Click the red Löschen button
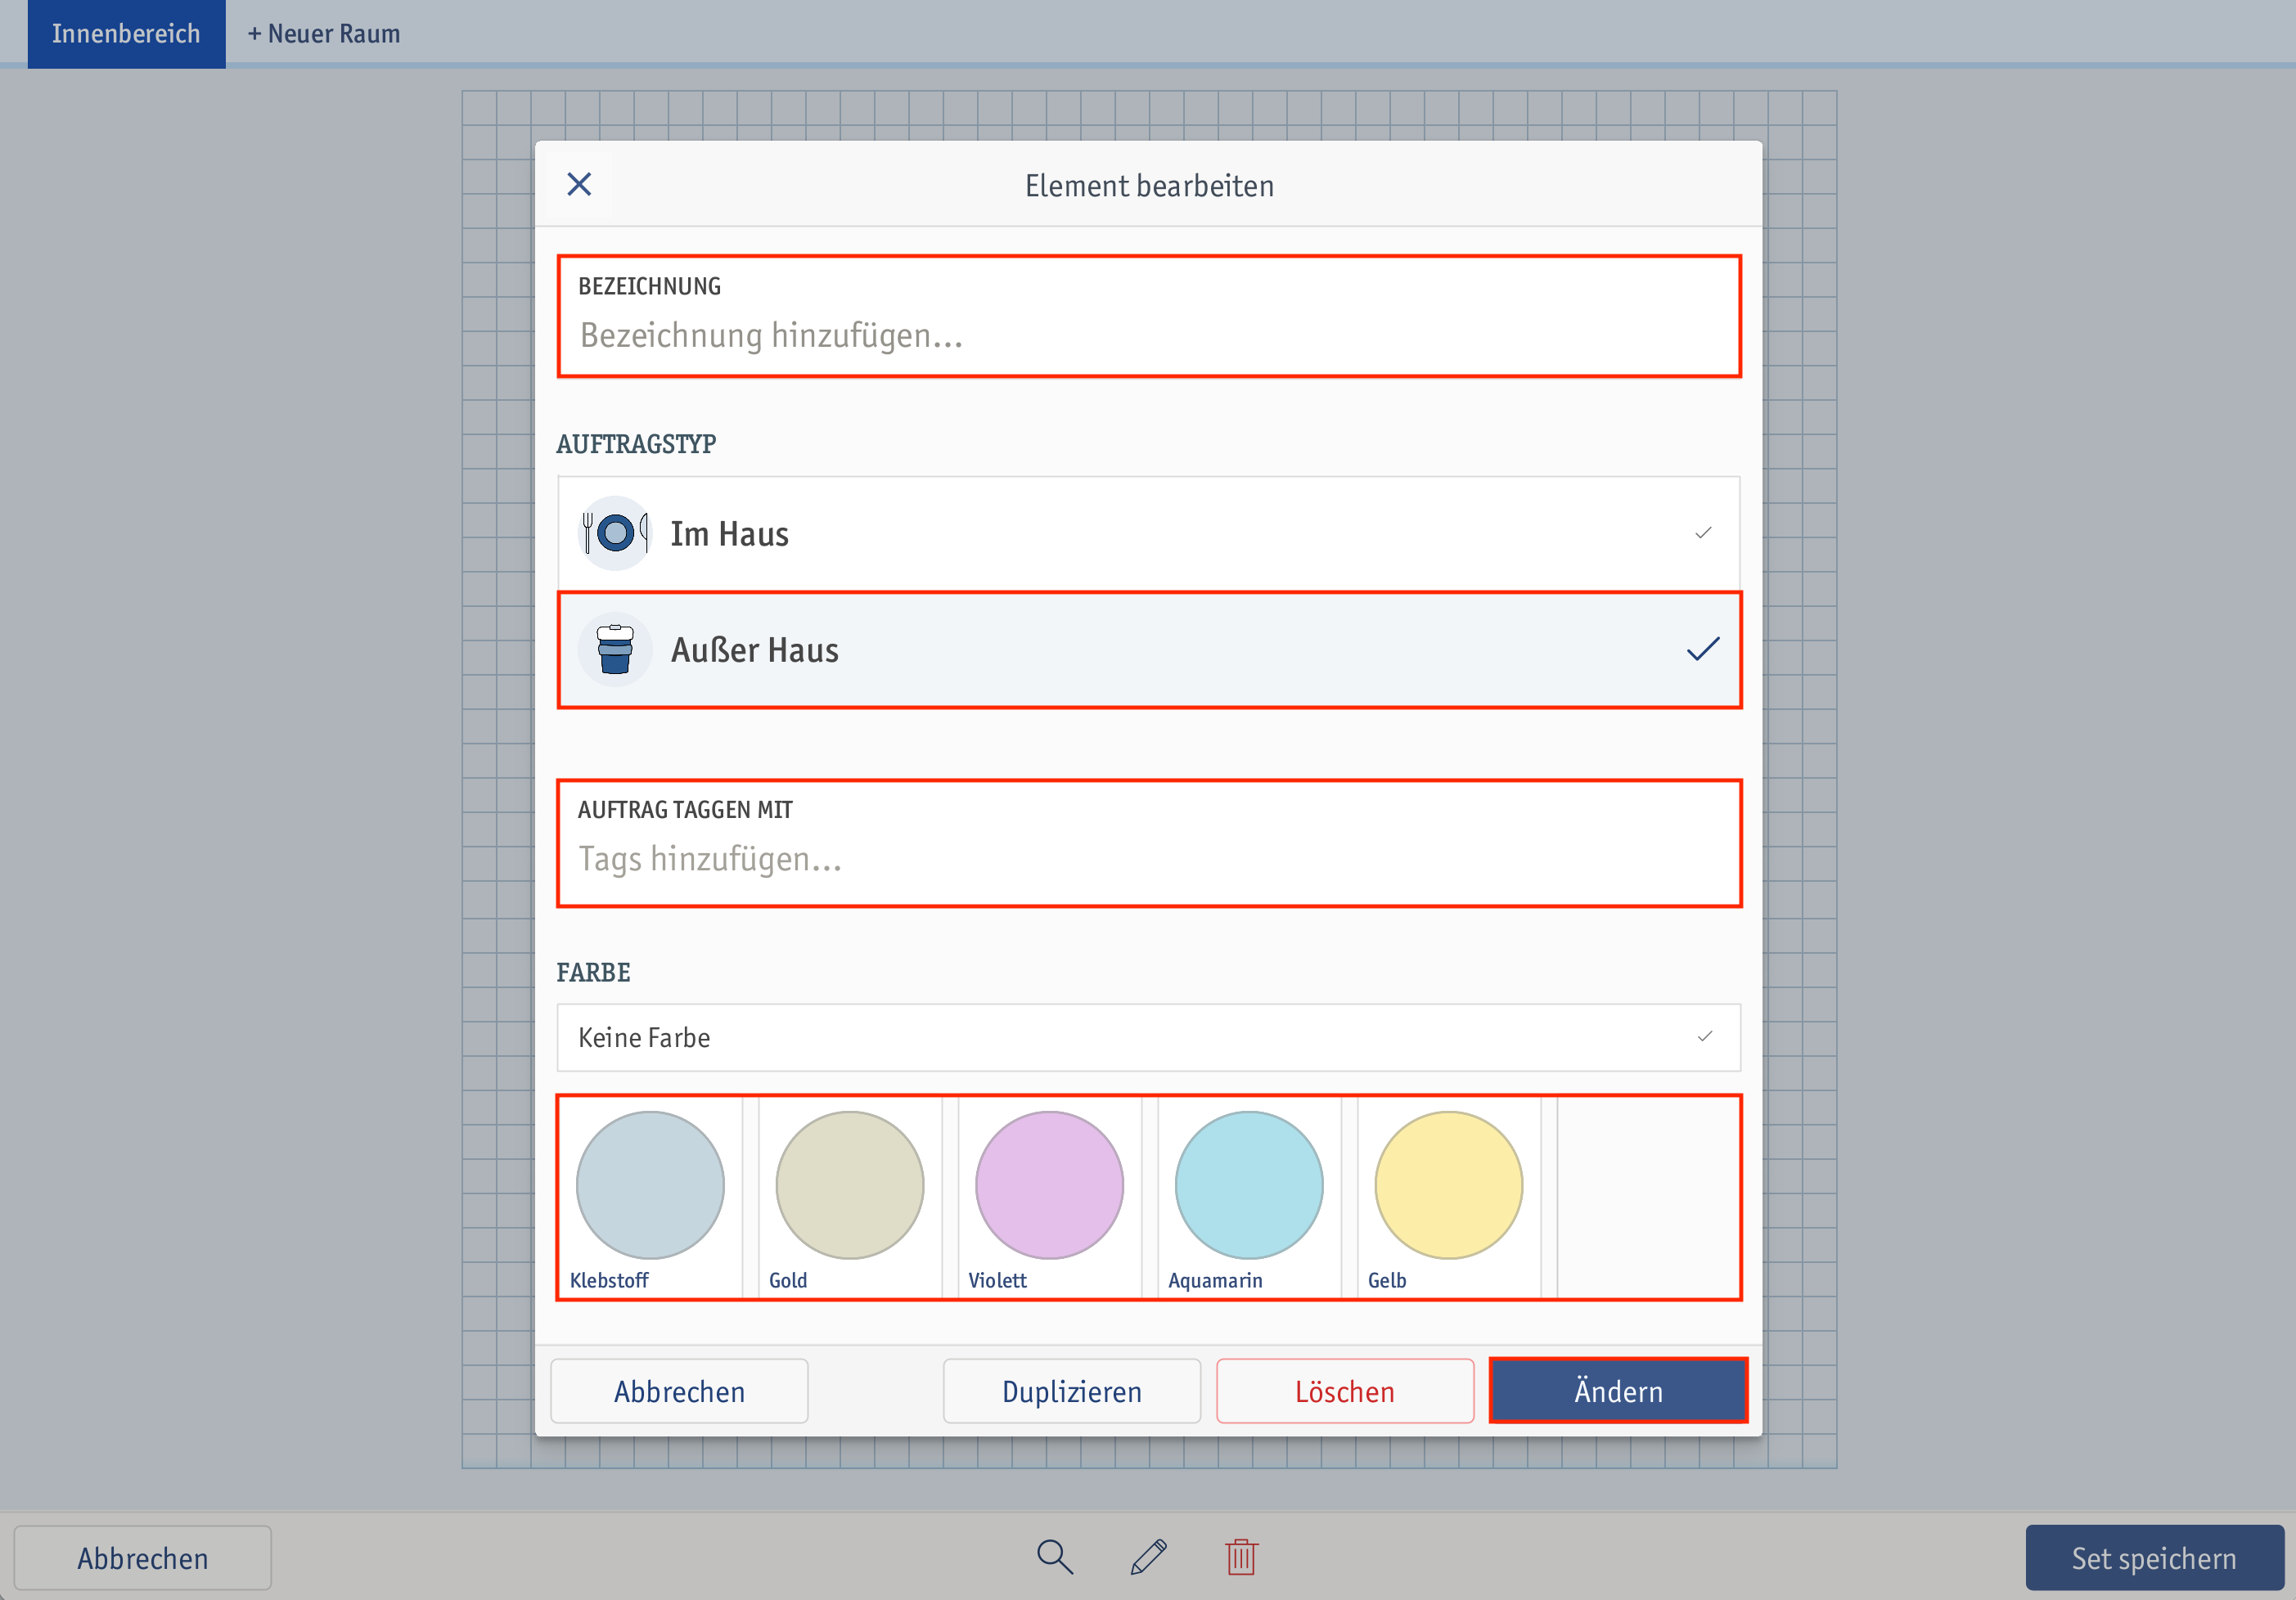 tap(1344, 1391)
